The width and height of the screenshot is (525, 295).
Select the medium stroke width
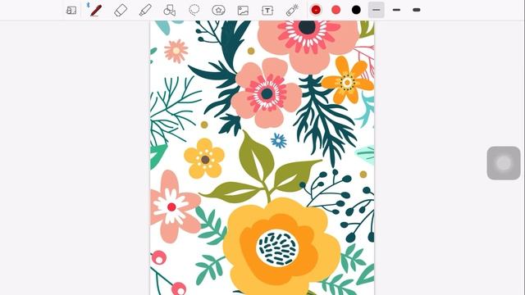pos(396,10)
